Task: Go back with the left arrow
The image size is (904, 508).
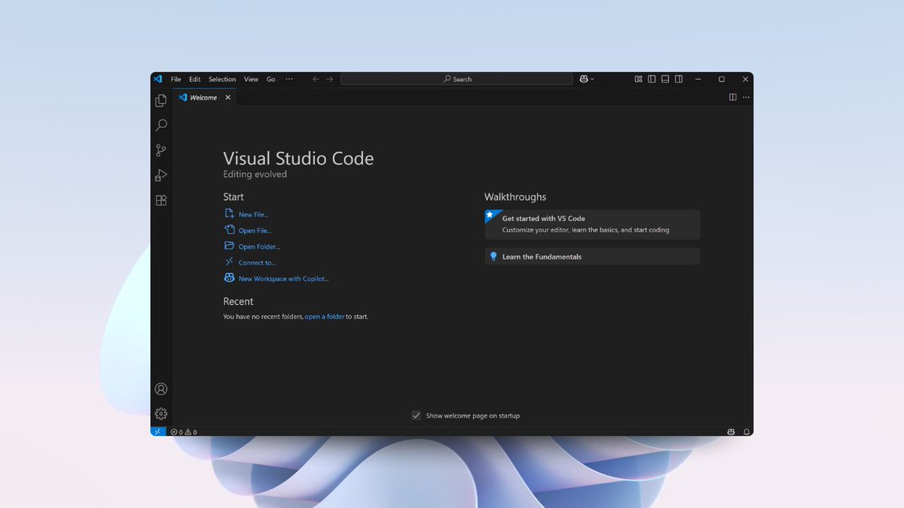Action: pyautogui.click(x=316, y=79)
